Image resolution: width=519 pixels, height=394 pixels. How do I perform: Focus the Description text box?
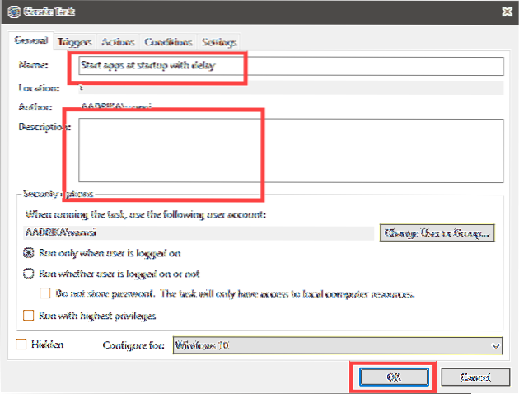[288, 149]
